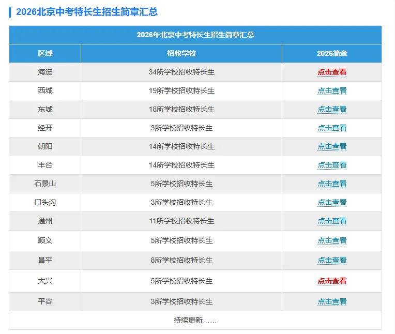Open the red 点击查看 link for 大兴
Viewport: 395px width, 334px height.
pos(332,281)
